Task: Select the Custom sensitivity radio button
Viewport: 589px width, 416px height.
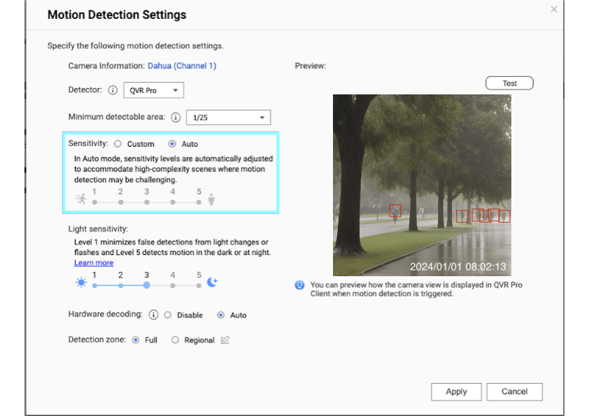Action: 118,144
